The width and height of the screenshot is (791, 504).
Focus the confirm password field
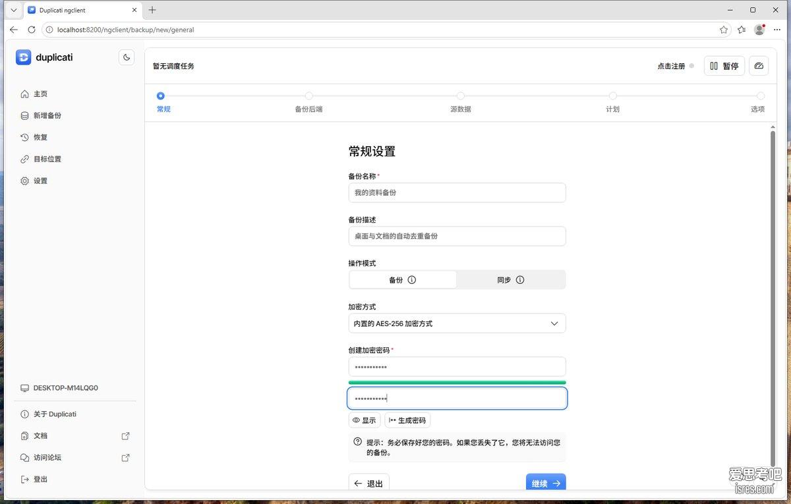point(457,399)
